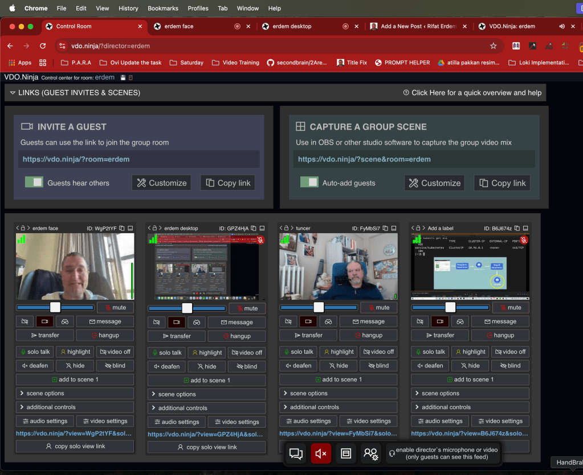Expand scene options for Add a label card
The height and width of the screenshot is (475, 583).
[470, 393]
